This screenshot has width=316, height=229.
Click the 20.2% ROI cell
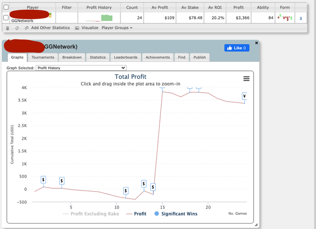click(215, 18)
